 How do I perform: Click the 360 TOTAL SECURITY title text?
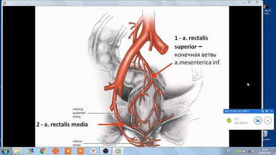pos(237,111)
